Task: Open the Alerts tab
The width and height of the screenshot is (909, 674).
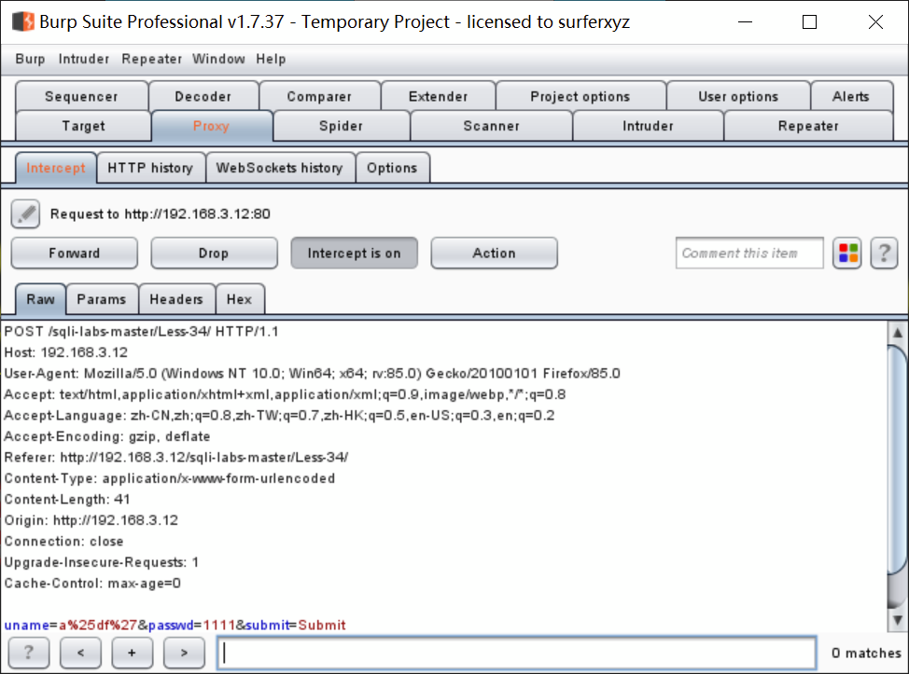Action: pos(851,96)
